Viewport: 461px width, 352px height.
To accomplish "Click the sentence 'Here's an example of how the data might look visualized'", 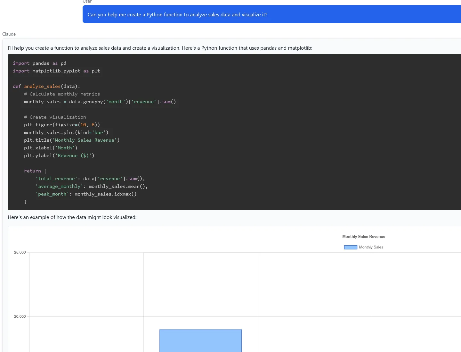I will [72, 217].
